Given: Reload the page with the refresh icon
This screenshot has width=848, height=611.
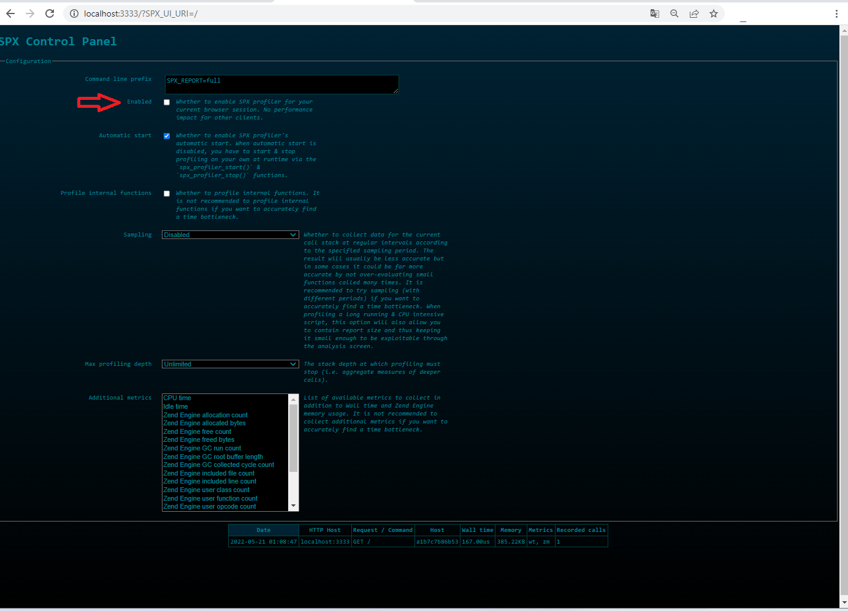Looking at the screenshot, I should click(x=50, y=13).
